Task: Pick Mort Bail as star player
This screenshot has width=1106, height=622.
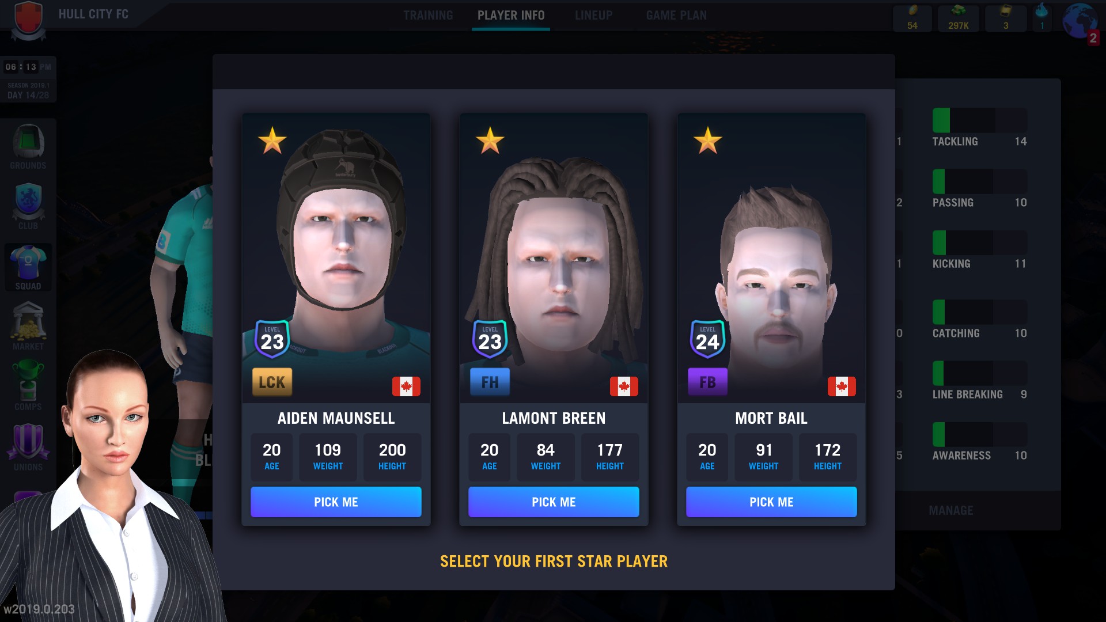Action: click(x=771, y=502)
